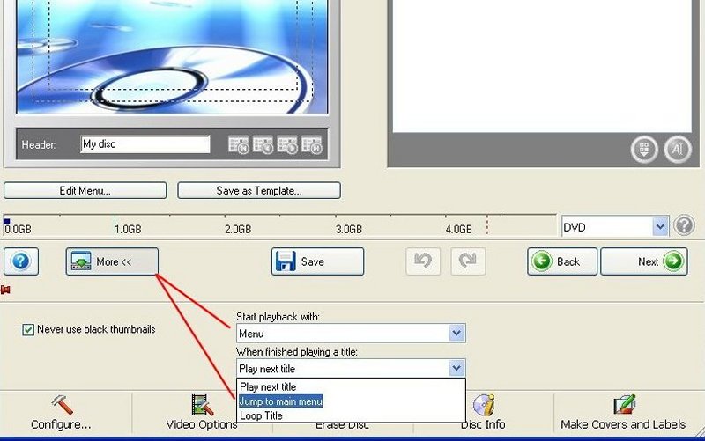The image size is (705, 441).
Task: Click the Save button
Action: click(317, 261)
